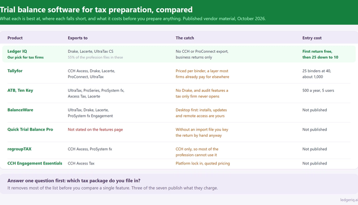The height and width of the screenshot is (205, 358).
Task: Click '500 a year, 5 users' cost
Action: click(x=318, y=90)
